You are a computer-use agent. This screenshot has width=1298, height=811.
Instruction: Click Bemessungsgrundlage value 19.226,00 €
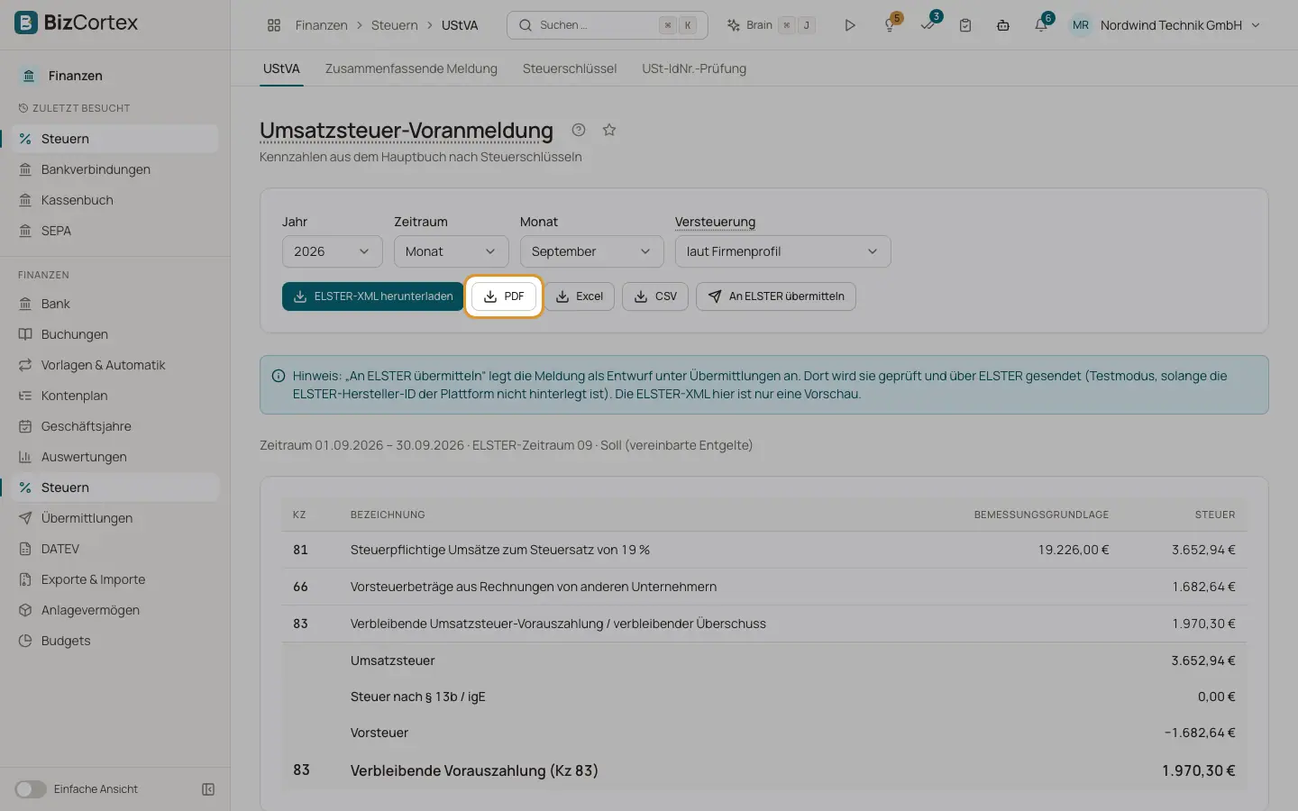(1073, 550)
